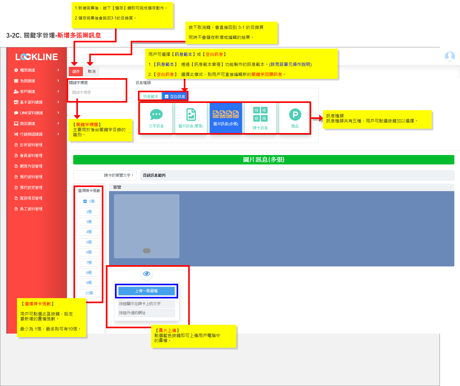Focus the 關鍵字標題 input field
The image size is (460, 386).
(x=96, y=93)
